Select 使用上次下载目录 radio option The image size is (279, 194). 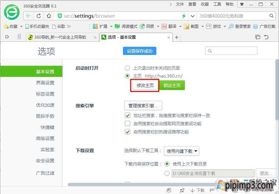[167, 164]
